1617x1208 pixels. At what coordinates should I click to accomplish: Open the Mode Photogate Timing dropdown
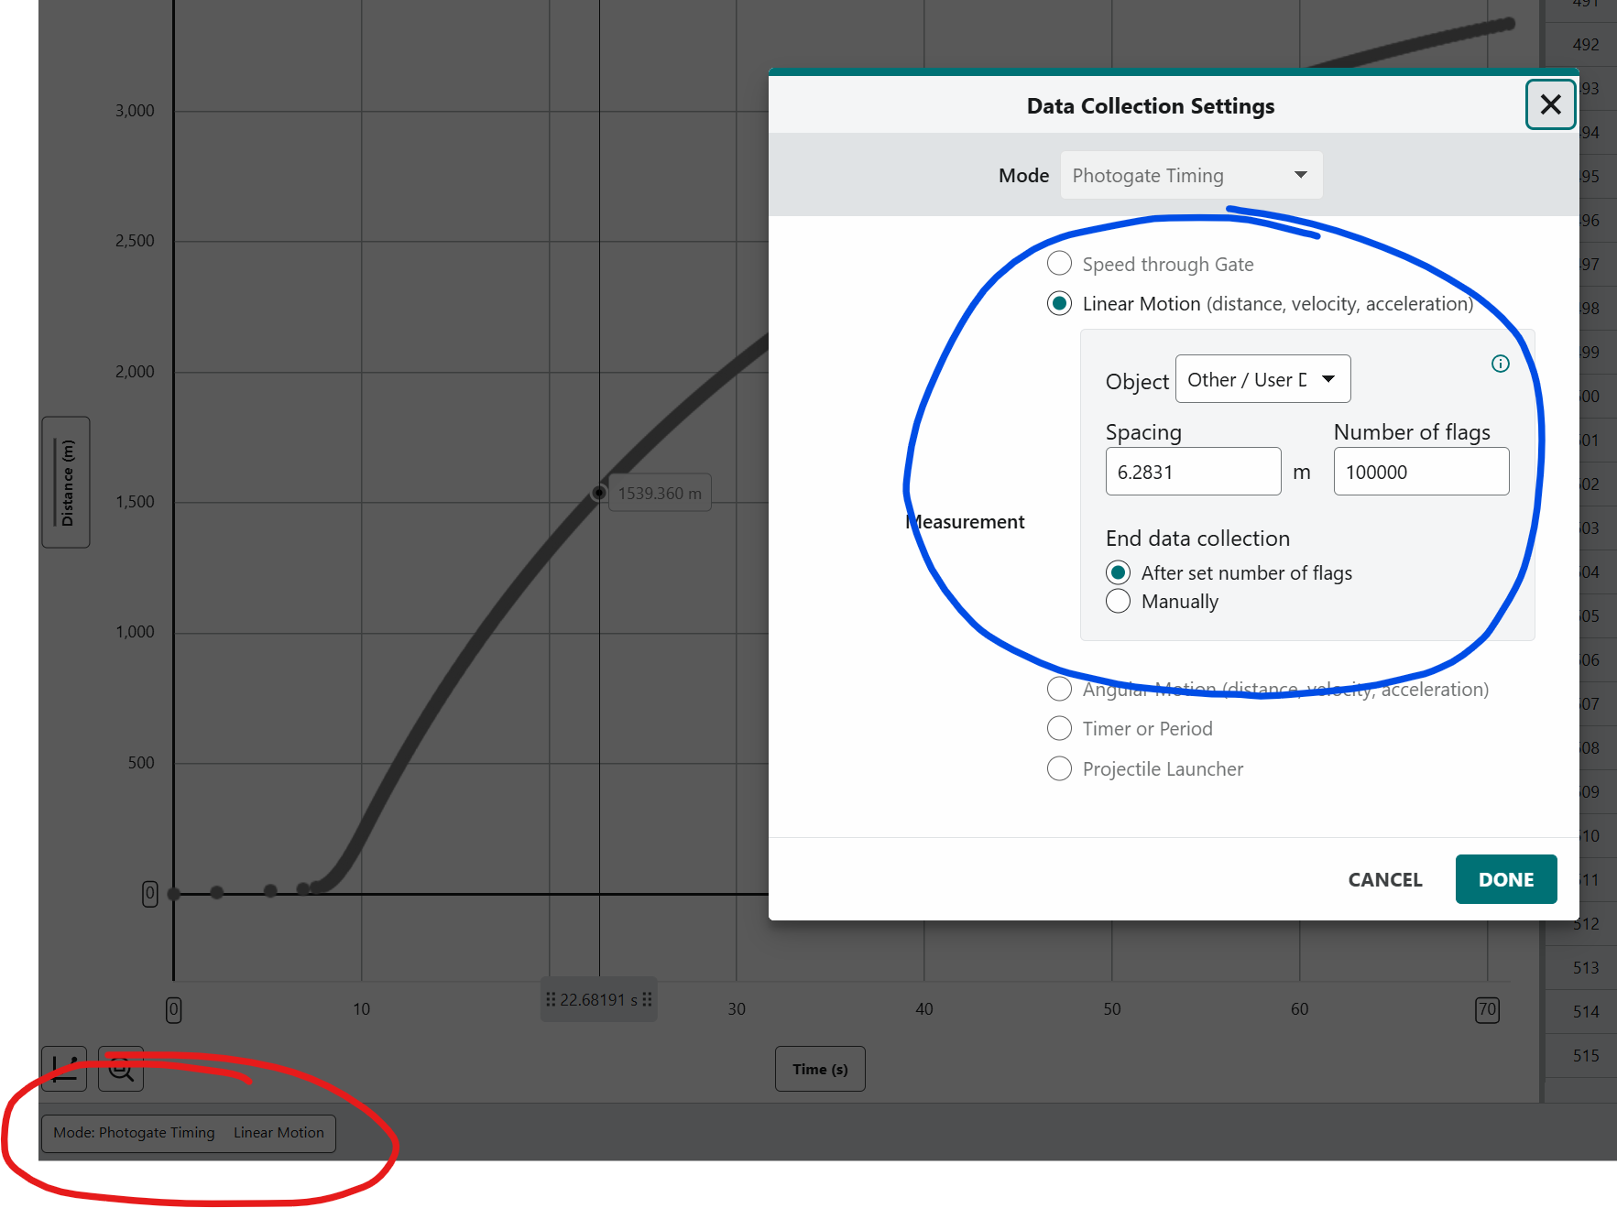click(1191, 175)
